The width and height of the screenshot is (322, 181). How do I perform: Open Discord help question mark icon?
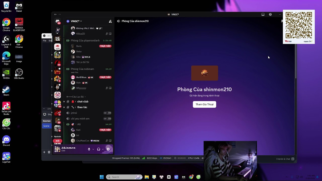[x=270, y=15]
